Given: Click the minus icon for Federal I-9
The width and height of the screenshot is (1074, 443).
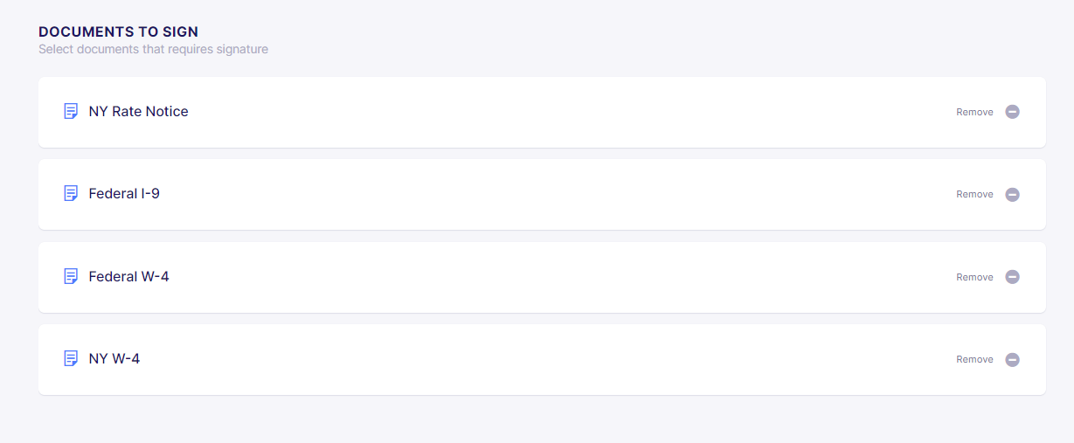Looking at the screenshot, I should tap(1012, 195).
